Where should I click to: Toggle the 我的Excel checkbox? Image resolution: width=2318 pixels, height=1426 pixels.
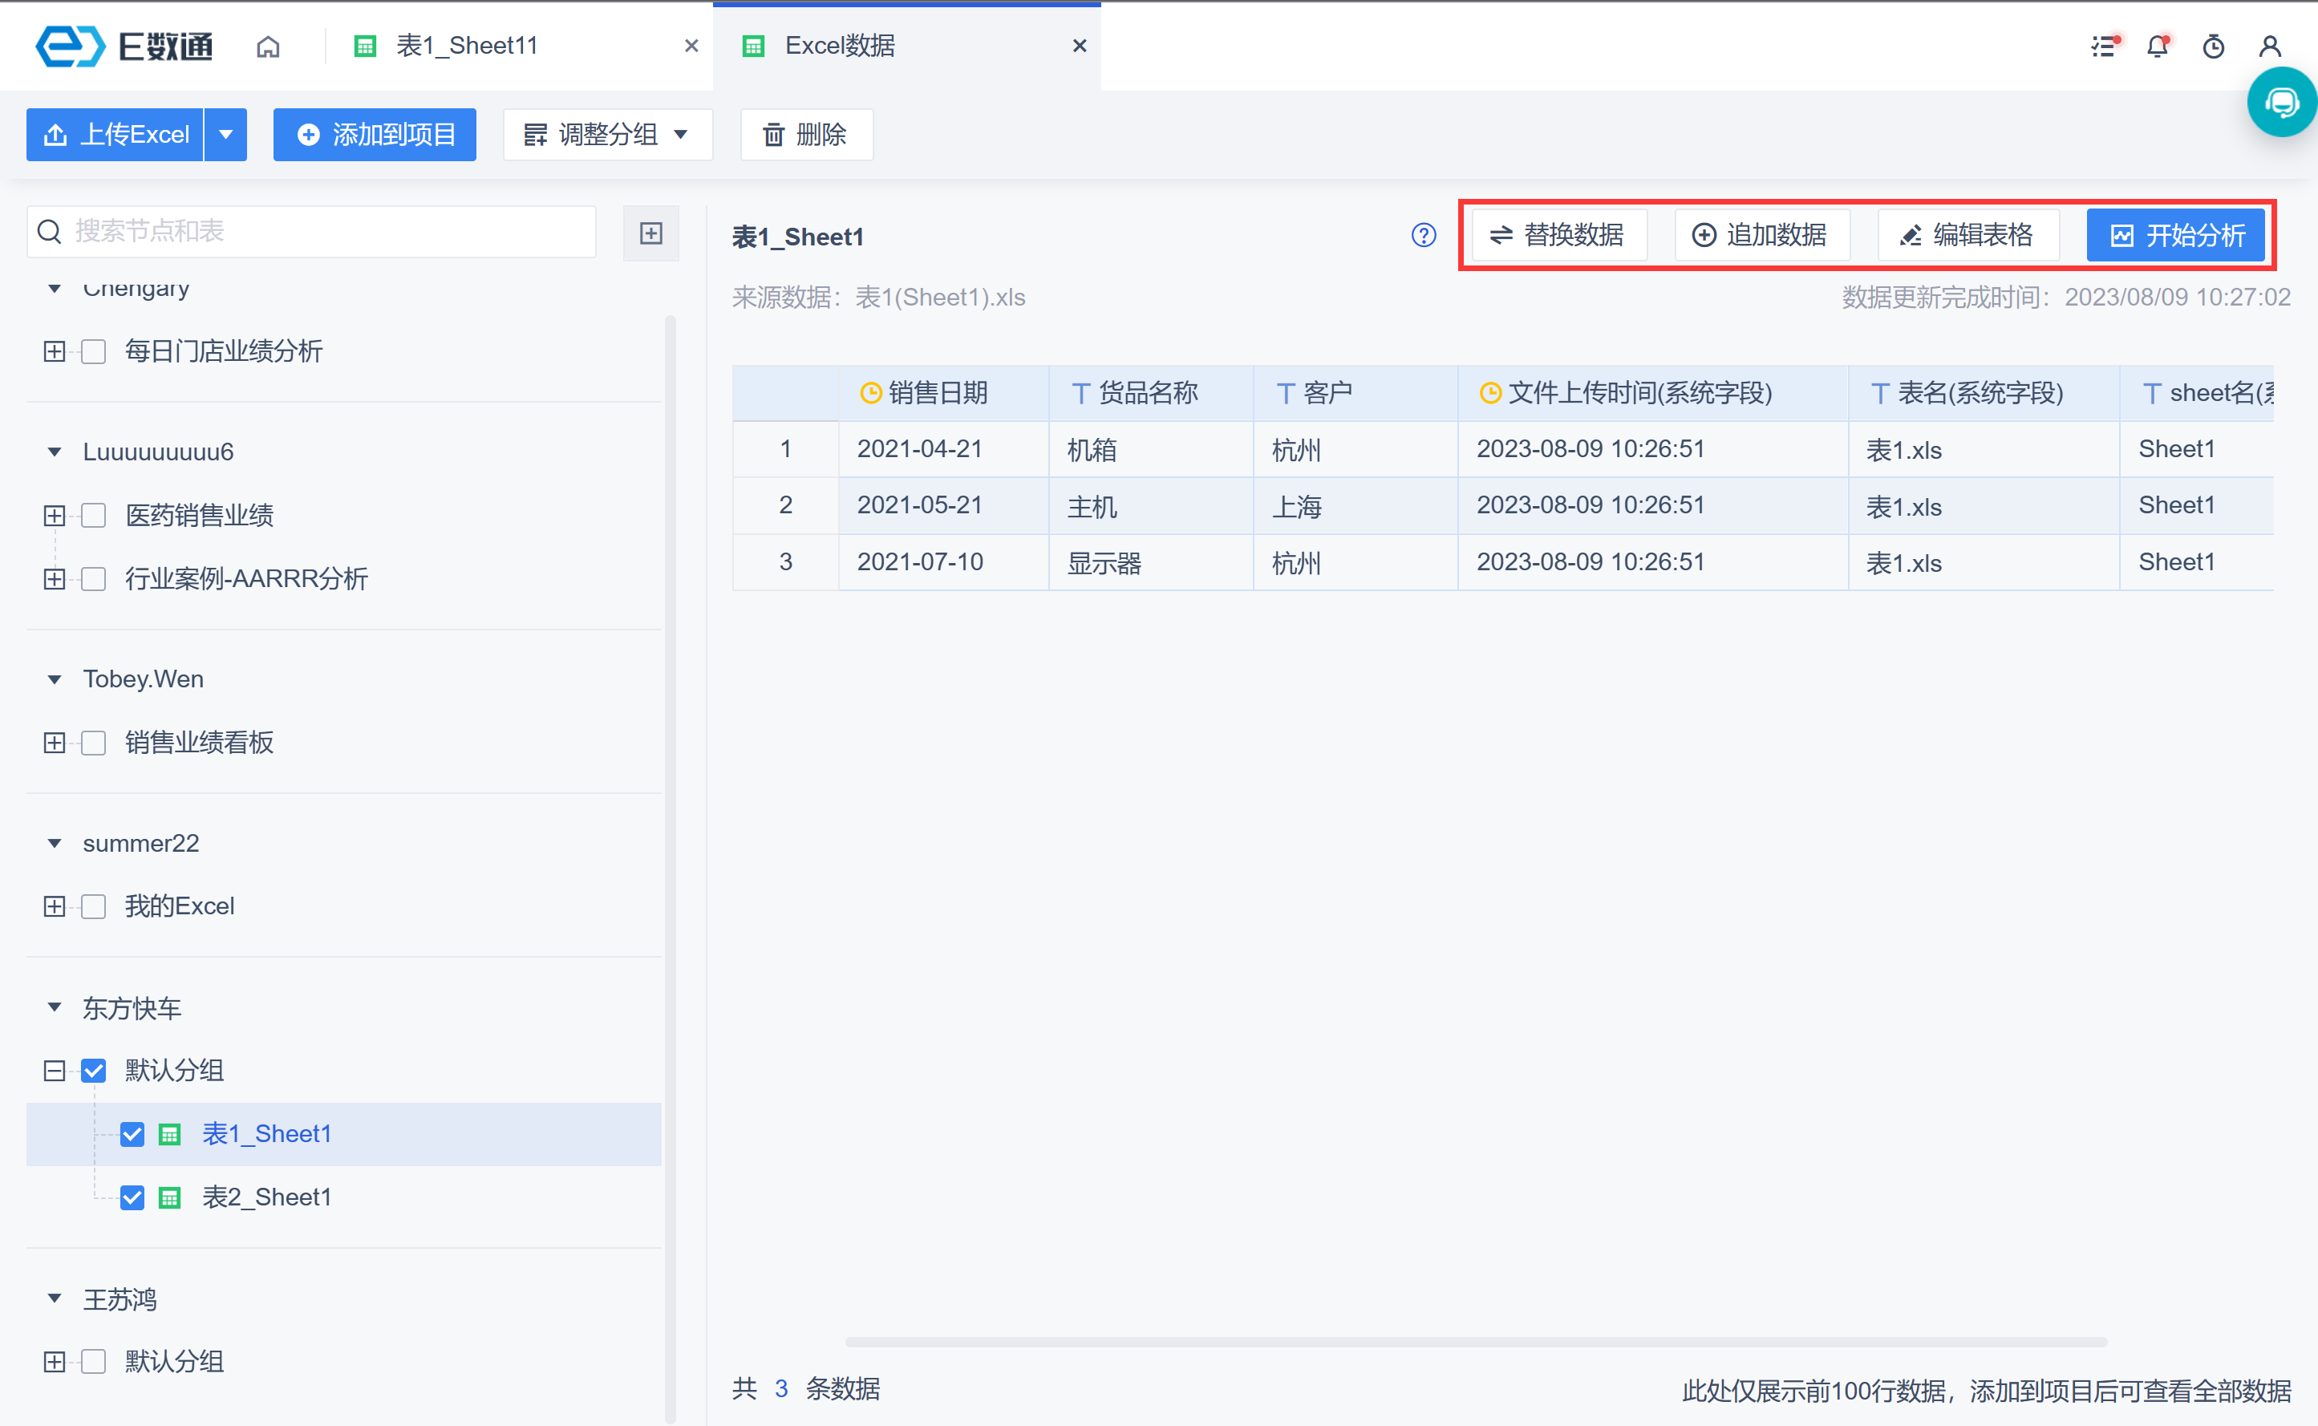point(93,906)
